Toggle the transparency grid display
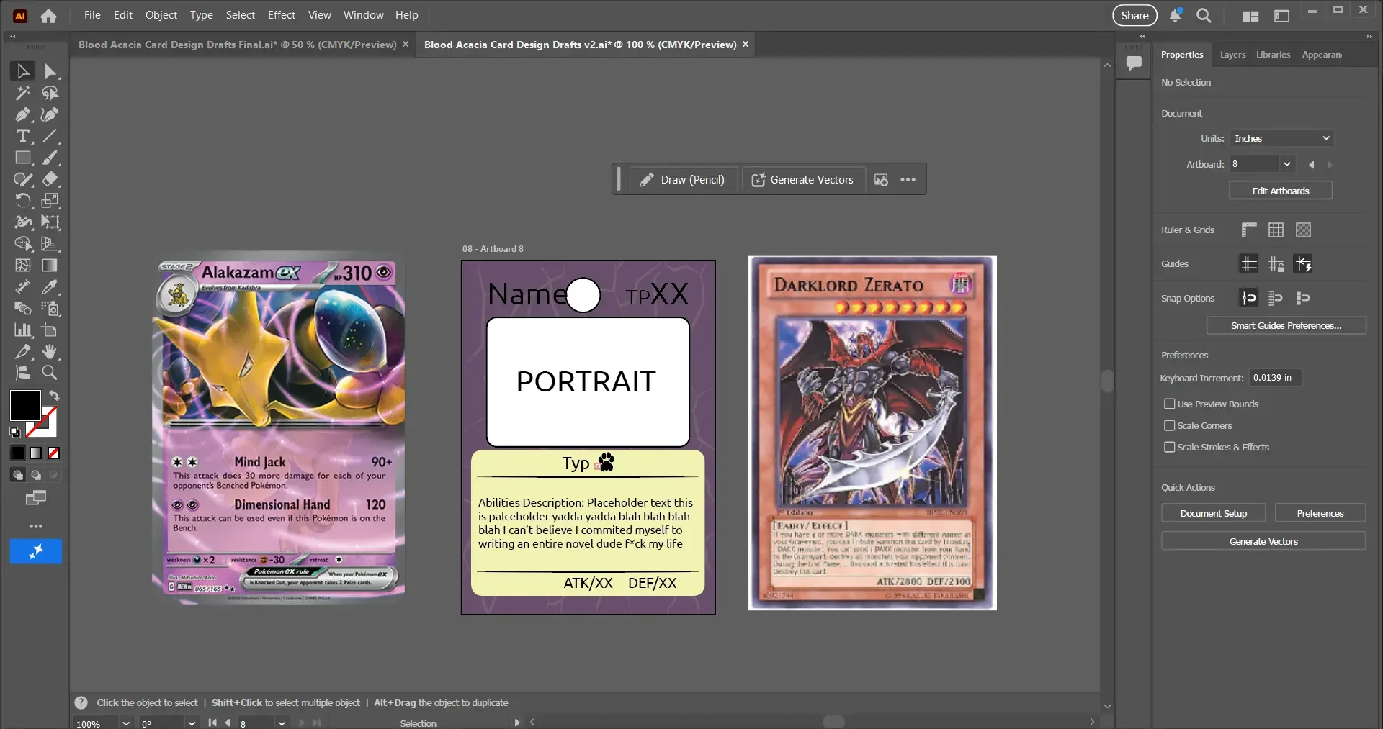Viewport: 1383px width, 729px height. [1303, 230]
